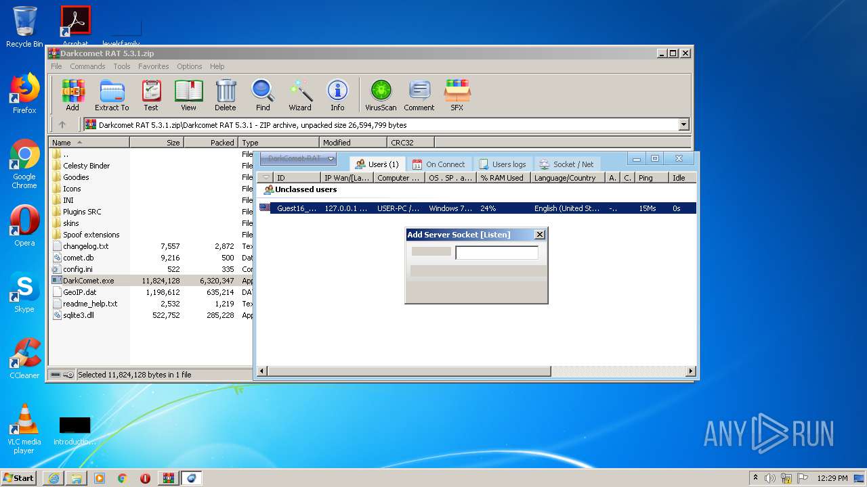Select the Plugins SRC folder
The image size is (867, 487).
click(x=82, y=212)
